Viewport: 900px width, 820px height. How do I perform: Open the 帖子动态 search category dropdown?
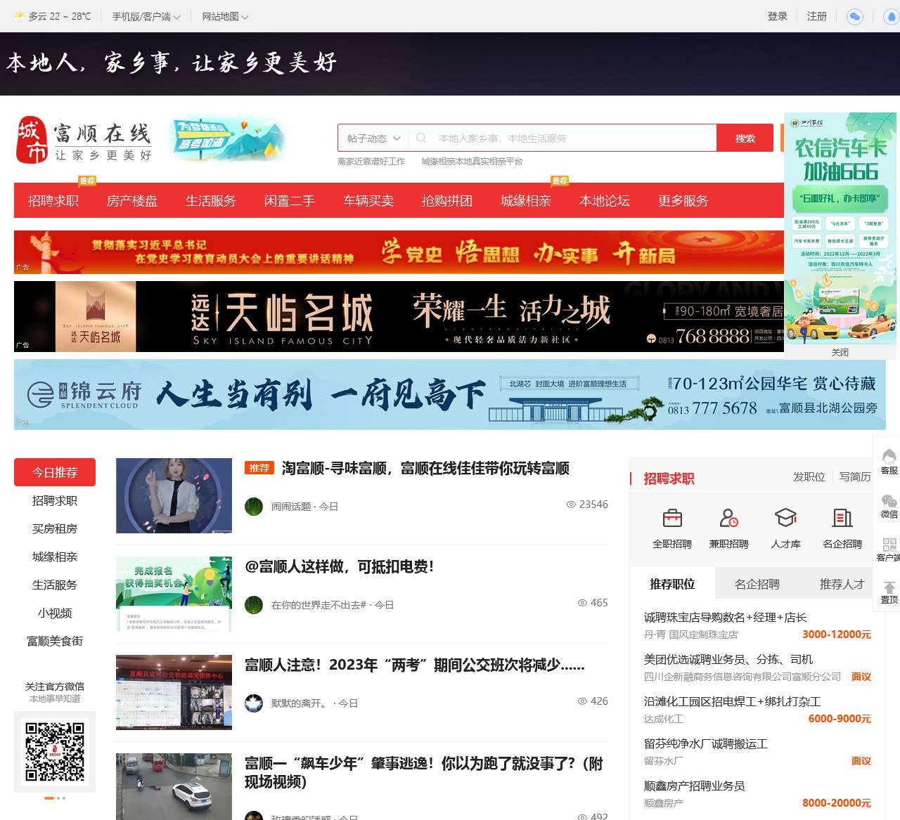tap(372, 138)
